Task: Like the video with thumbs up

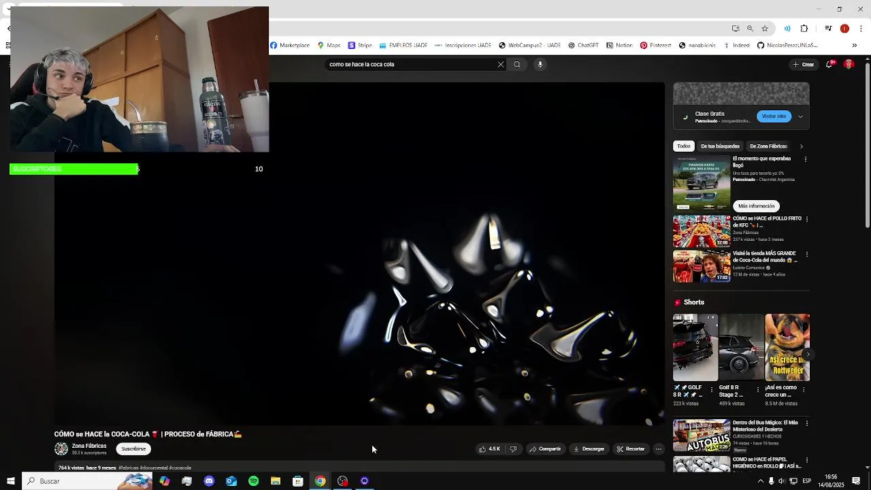Action: (x=489, y=449)
